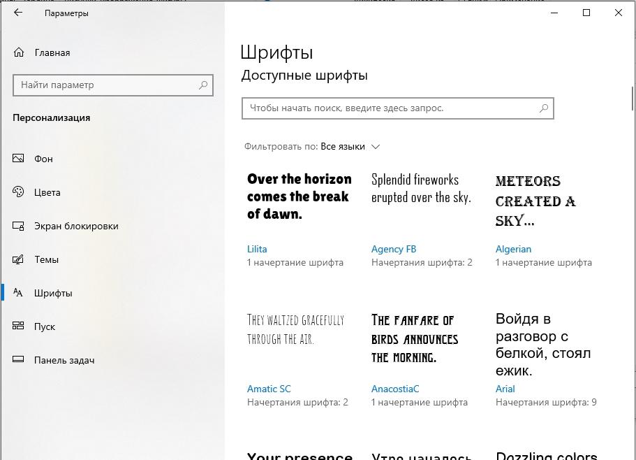636x460 pixels.
Task: Click Algerian preview 'Meteors created a sky'
Action: pos(535,201)
